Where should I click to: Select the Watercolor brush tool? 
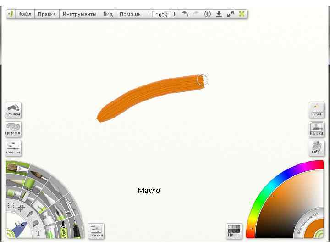point(40,175)
